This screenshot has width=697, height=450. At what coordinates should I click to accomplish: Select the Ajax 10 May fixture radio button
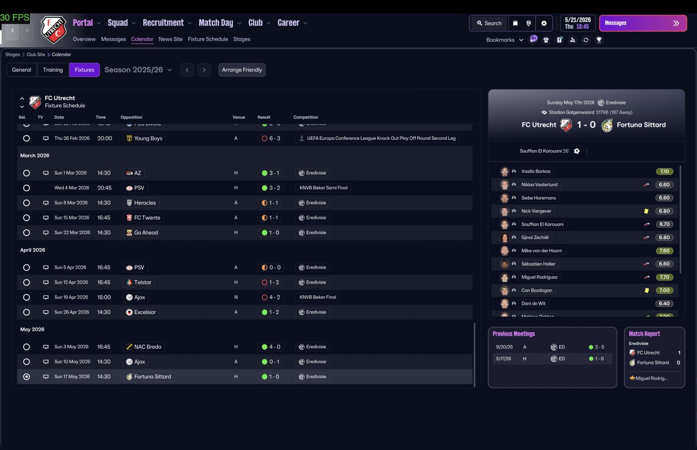tap(26, 362)
